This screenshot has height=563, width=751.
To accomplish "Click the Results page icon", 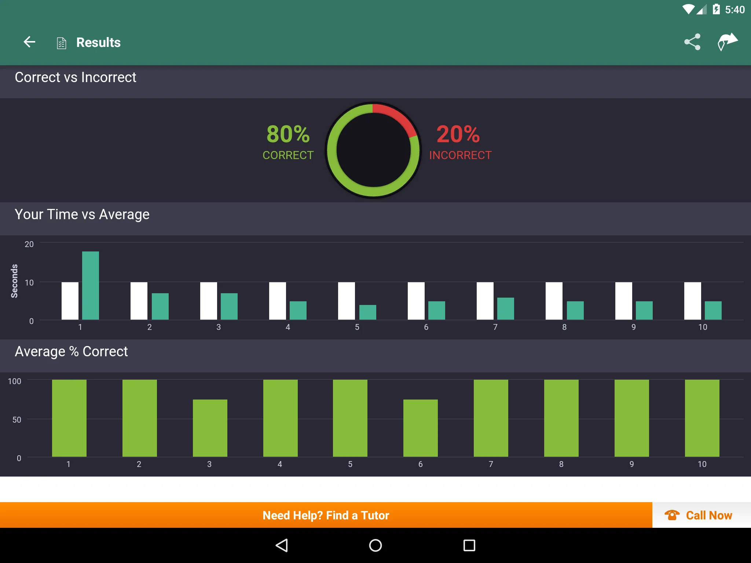I will tap(61, 42).
